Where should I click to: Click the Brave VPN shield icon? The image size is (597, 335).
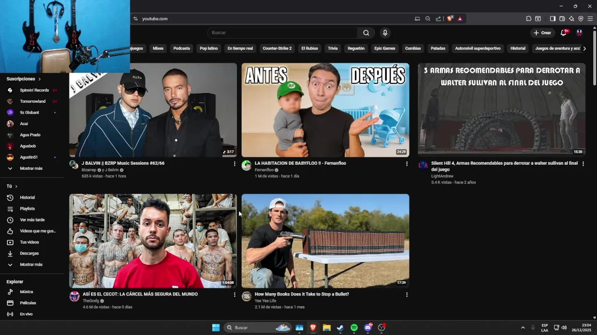(x=581, y=19)
